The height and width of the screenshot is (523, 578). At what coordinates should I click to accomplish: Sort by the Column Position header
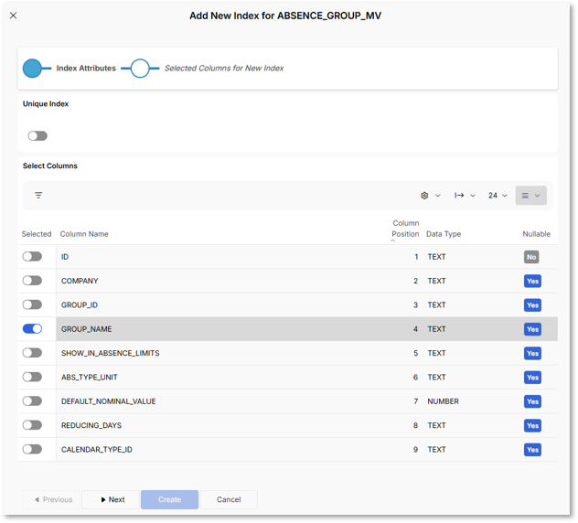pyautogui.click(x=405, y=229)
